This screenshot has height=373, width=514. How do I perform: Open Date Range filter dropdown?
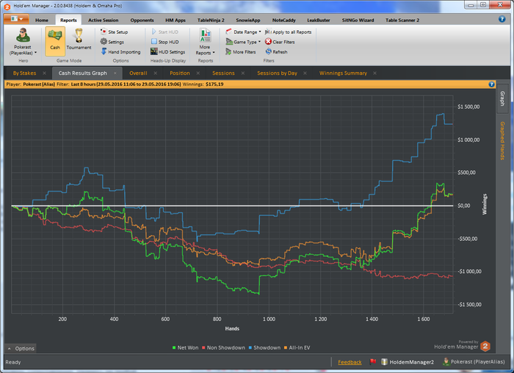243,32
